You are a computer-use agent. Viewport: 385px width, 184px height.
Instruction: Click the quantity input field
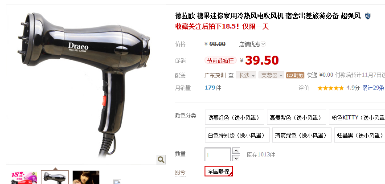(217, 155)
